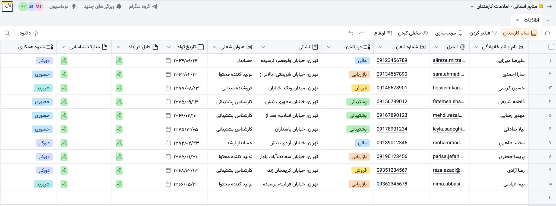Open the alireza.mirza email link
The height and width of the screenshot is (206, 556).
[x=448, y=60]
